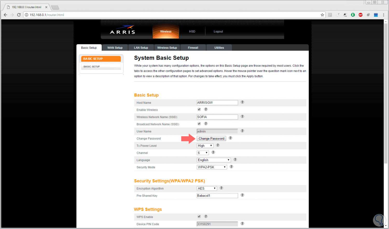Bookmark this page with the star icon
The height and width of the screenshot is (229, 389).
322,15
